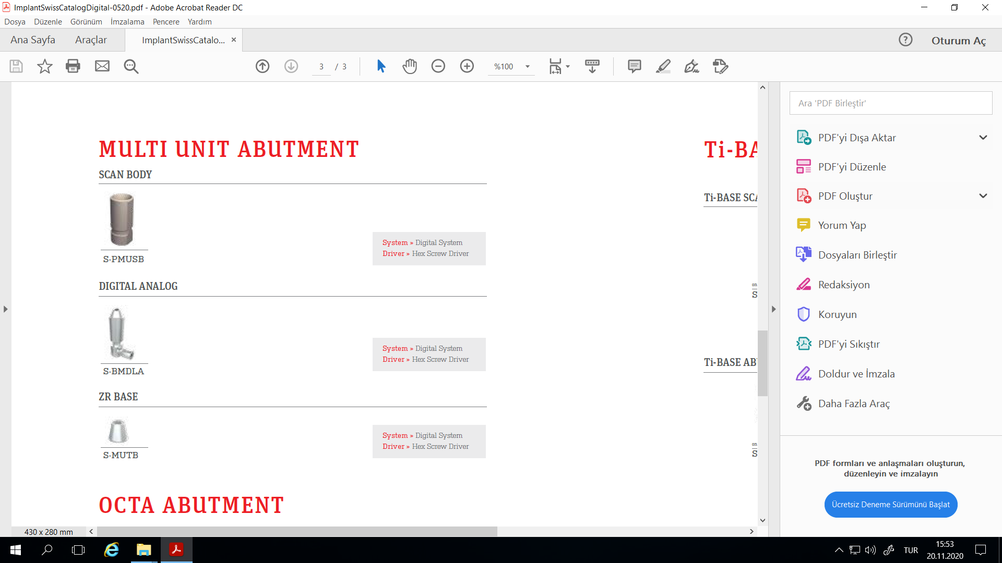This screenshot has height=563, width=1002.
Task: Click vertical scrollbar down arrow
Action: click(762, 520)
